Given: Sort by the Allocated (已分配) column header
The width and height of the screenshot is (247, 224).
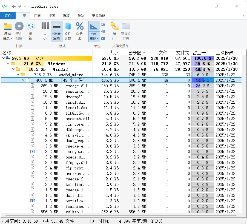Looking at the screenshot, I should (x=134, y=53).
